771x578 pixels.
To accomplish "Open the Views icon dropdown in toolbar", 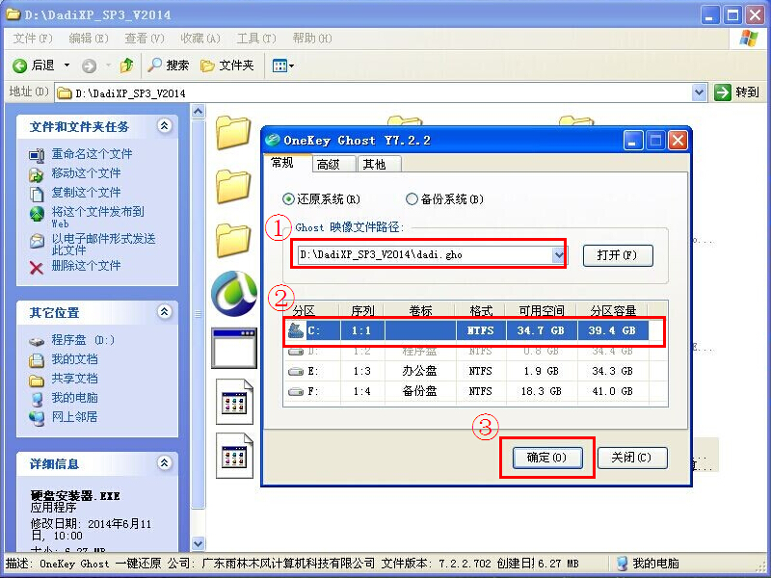I will click(x=282, y=65).
